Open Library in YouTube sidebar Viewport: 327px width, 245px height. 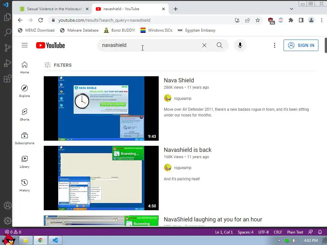click(x=25, y=162)
